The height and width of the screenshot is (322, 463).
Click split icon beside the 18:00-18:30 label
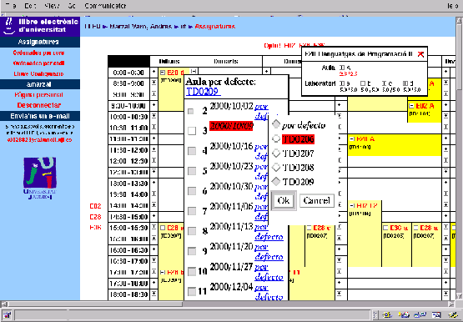[x=153, y=294]
